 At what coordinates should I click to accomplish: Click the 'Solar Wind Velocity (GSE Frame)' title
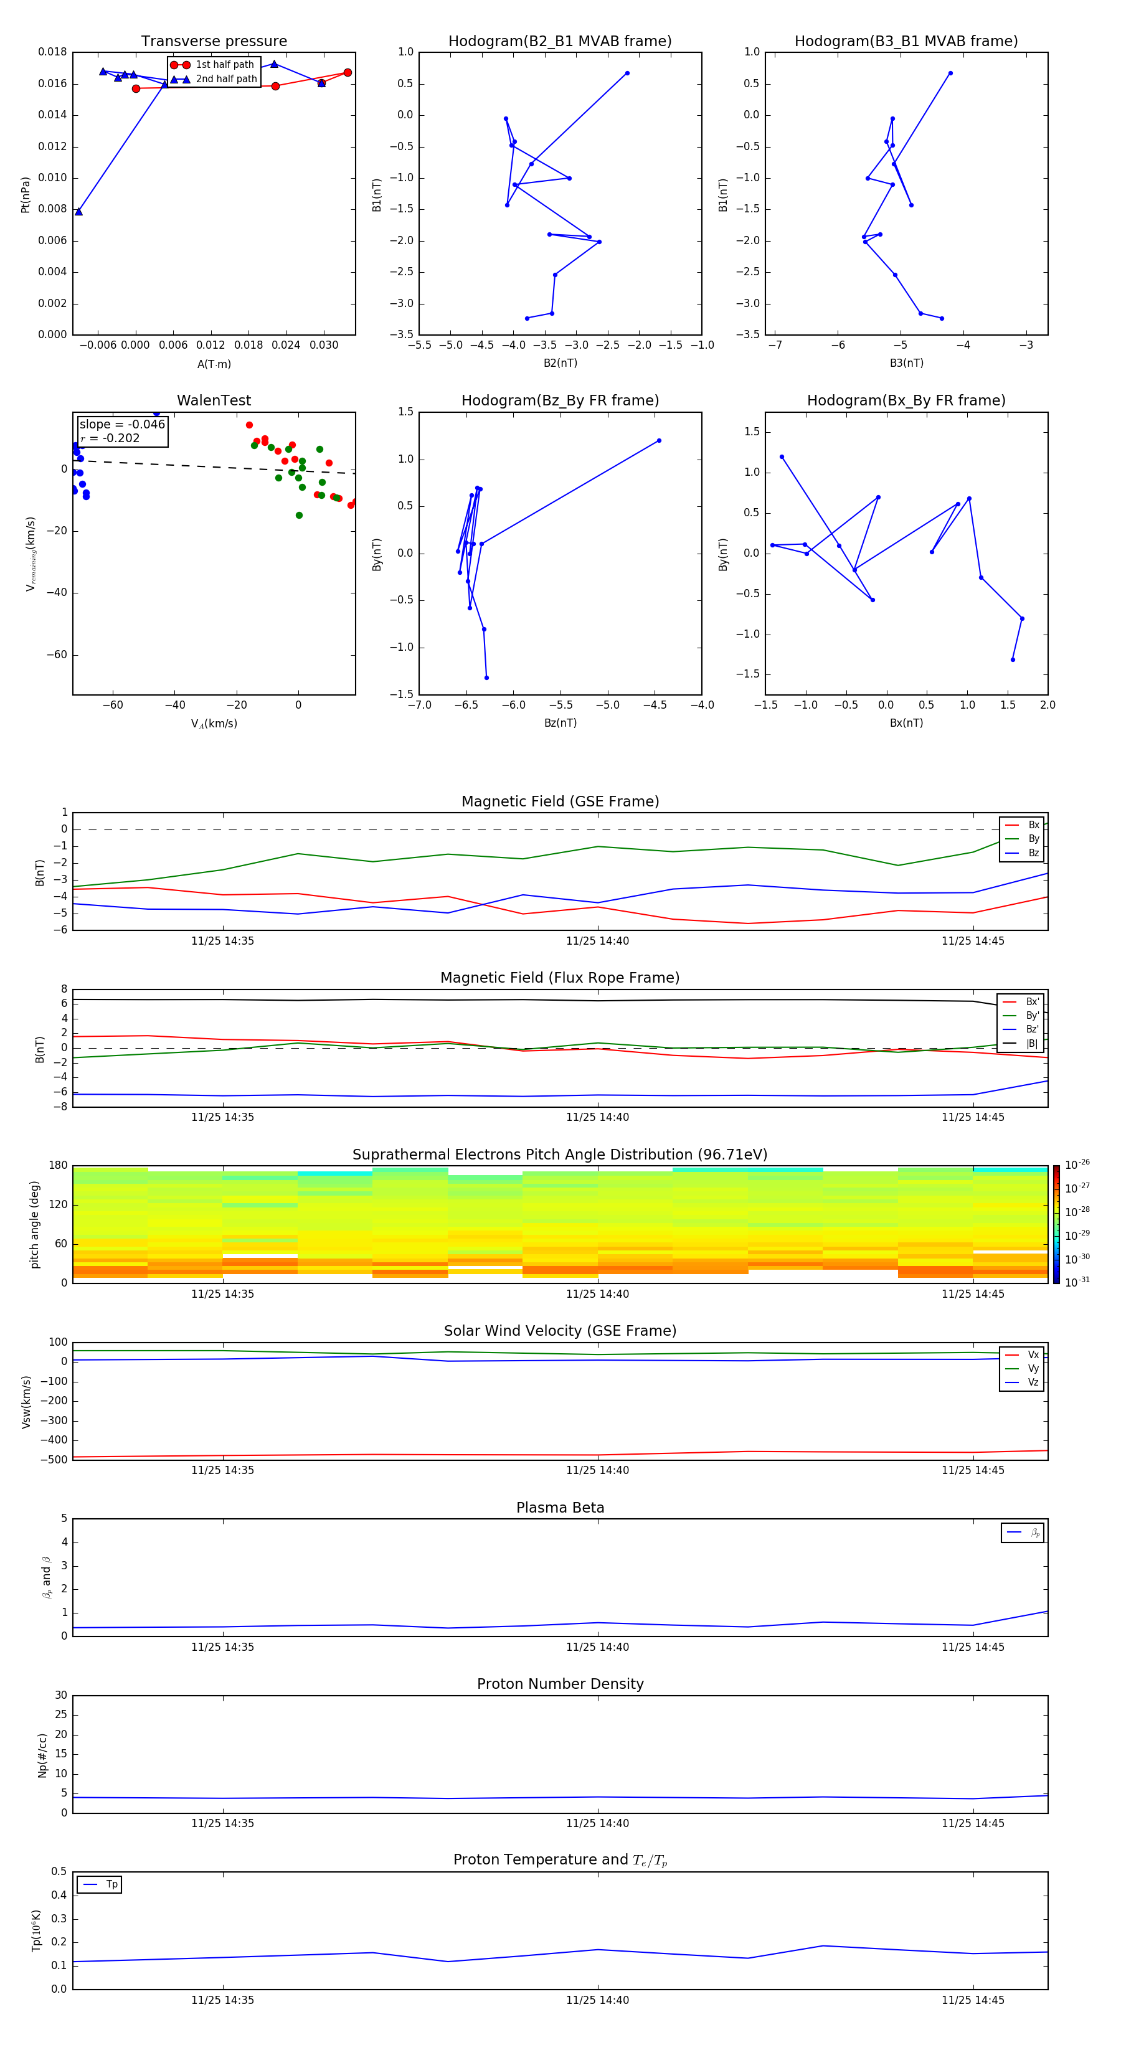pyautogui.click(x=560, y=1331)
